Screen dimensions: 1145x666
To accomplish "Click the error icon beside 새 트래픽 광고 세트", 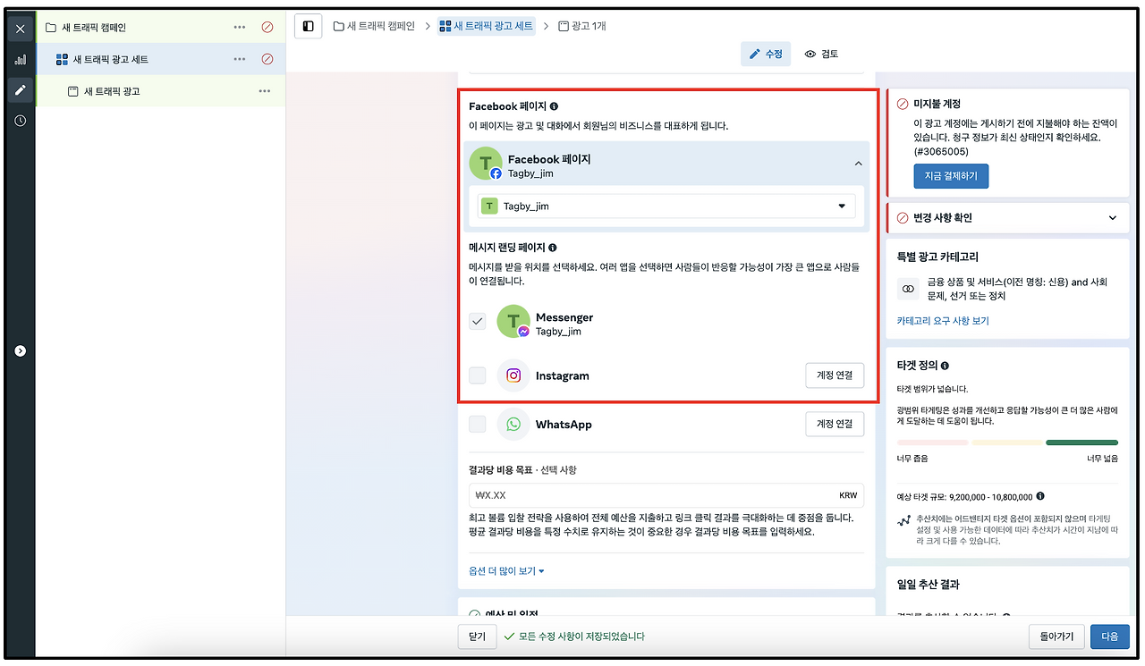I will pos(267,58).
